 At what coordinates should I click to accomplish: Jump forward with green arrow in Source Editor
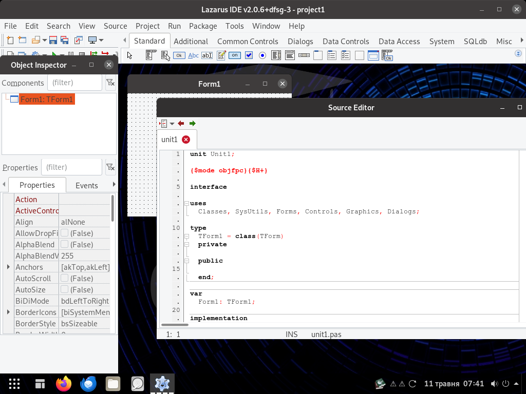pos(192,124)
